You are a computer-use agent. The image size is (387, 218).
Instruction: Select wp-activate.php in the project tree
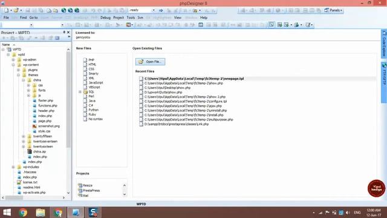pyautogui.click(x=34, y=193)
